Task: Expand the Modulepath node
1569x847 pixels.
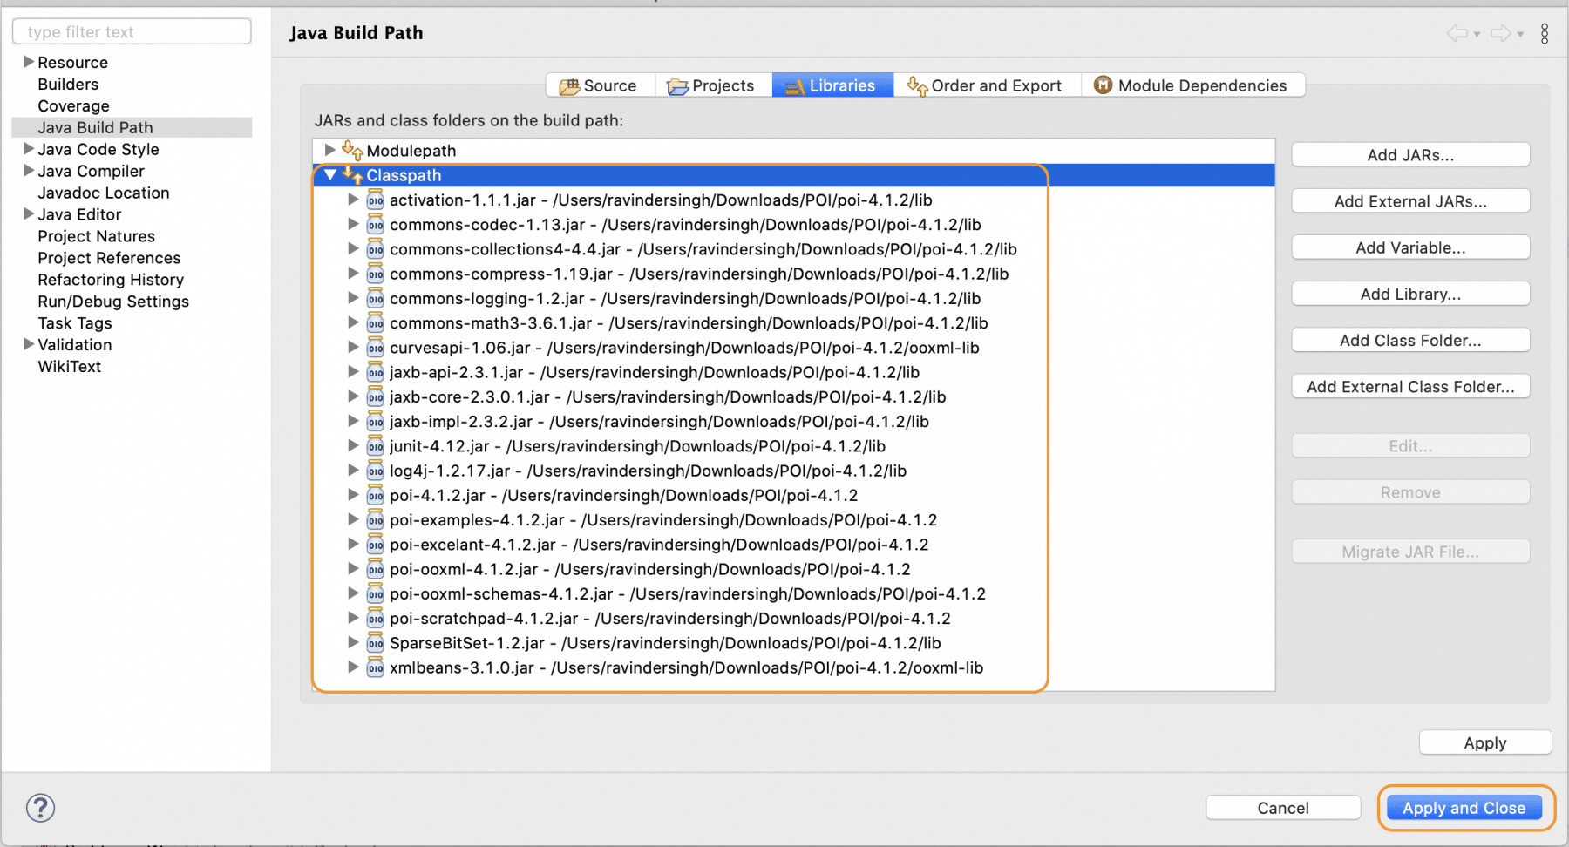Action: point(329,150)
